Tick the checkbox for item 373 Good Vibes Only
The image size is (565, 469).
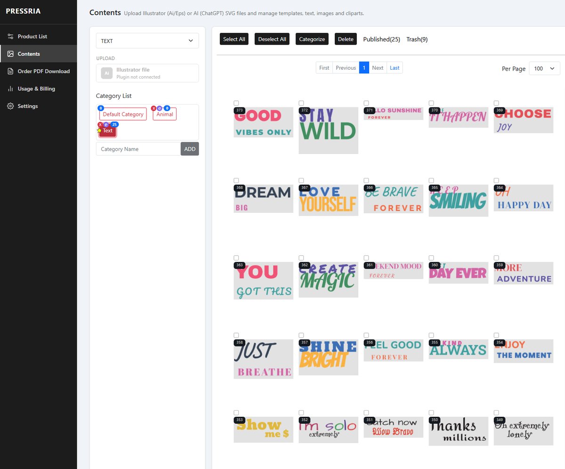236,103
